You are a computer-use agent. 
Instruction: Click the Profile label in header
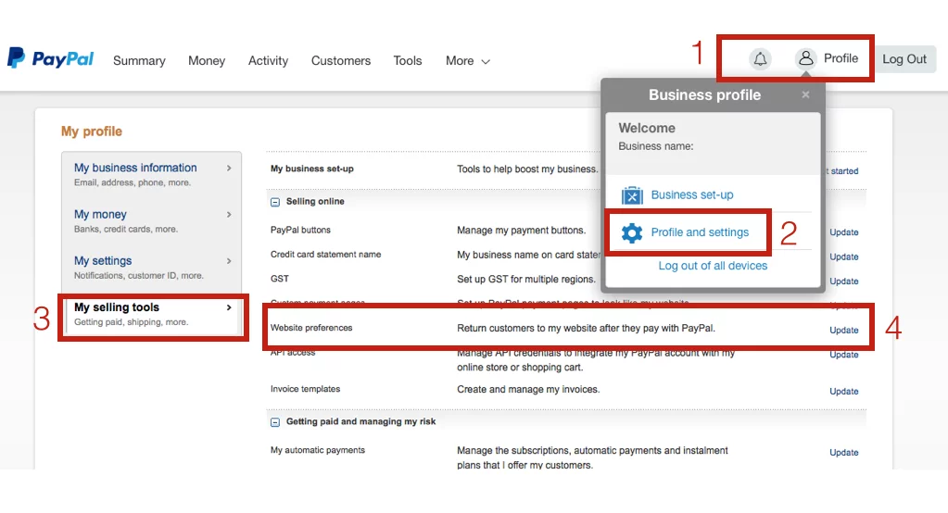click(841, 58)
